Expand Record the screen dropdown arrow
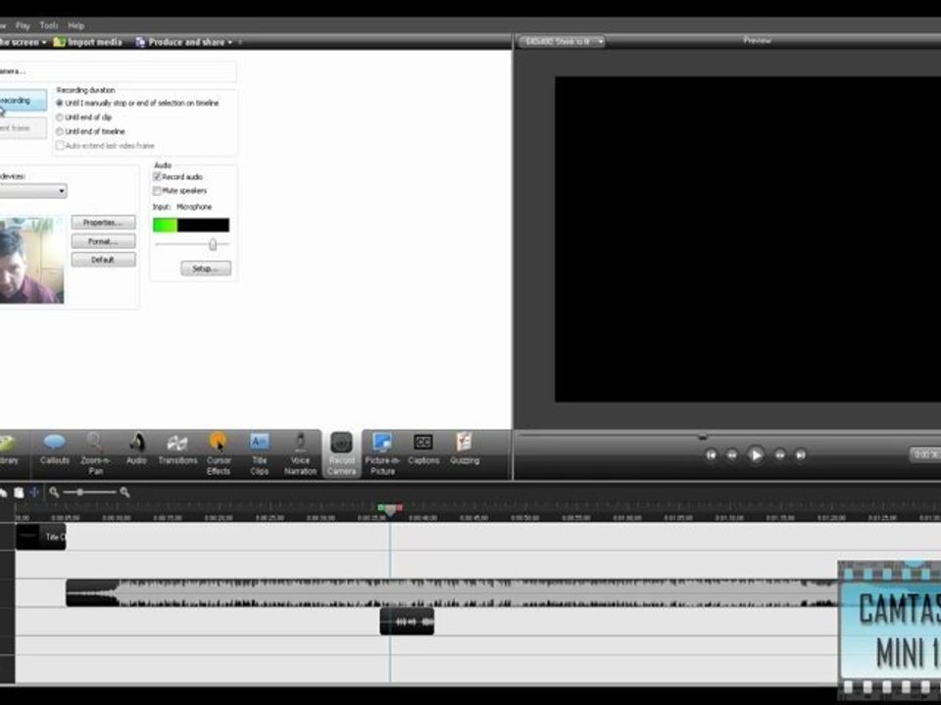Screen dimensions: 941x705 click(44, 42)
